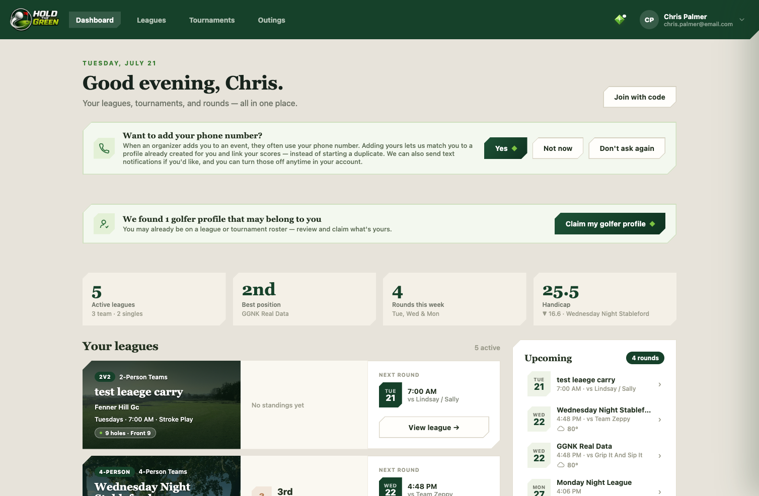
Task: Click Fenner Hill Gc course name
Action: pyautogui.click(x=117, y=407)
